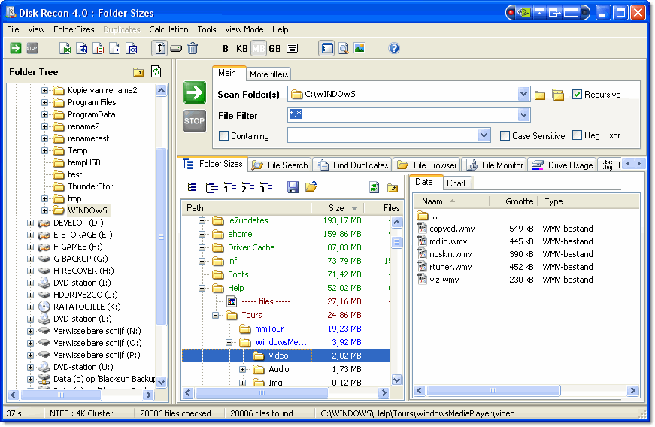Expand the ie7updates folder row

(202, 221)
